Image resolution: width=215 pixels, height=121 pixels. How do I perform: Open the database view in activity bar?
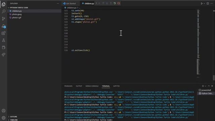pyautogui.click(x=4, y=47)
